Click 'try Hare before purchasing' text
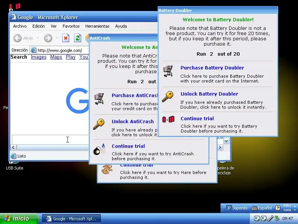 (x=163, y=175)
